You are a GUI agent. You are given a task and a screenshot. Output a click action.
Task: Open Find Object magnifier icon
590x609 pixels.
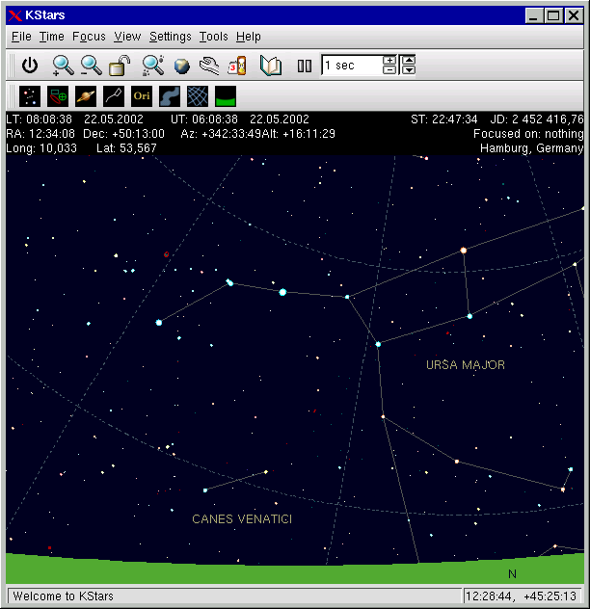tap(152, 66)
